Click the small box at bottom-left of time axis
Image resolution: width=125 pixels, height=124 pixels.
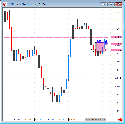pos(4,119)
